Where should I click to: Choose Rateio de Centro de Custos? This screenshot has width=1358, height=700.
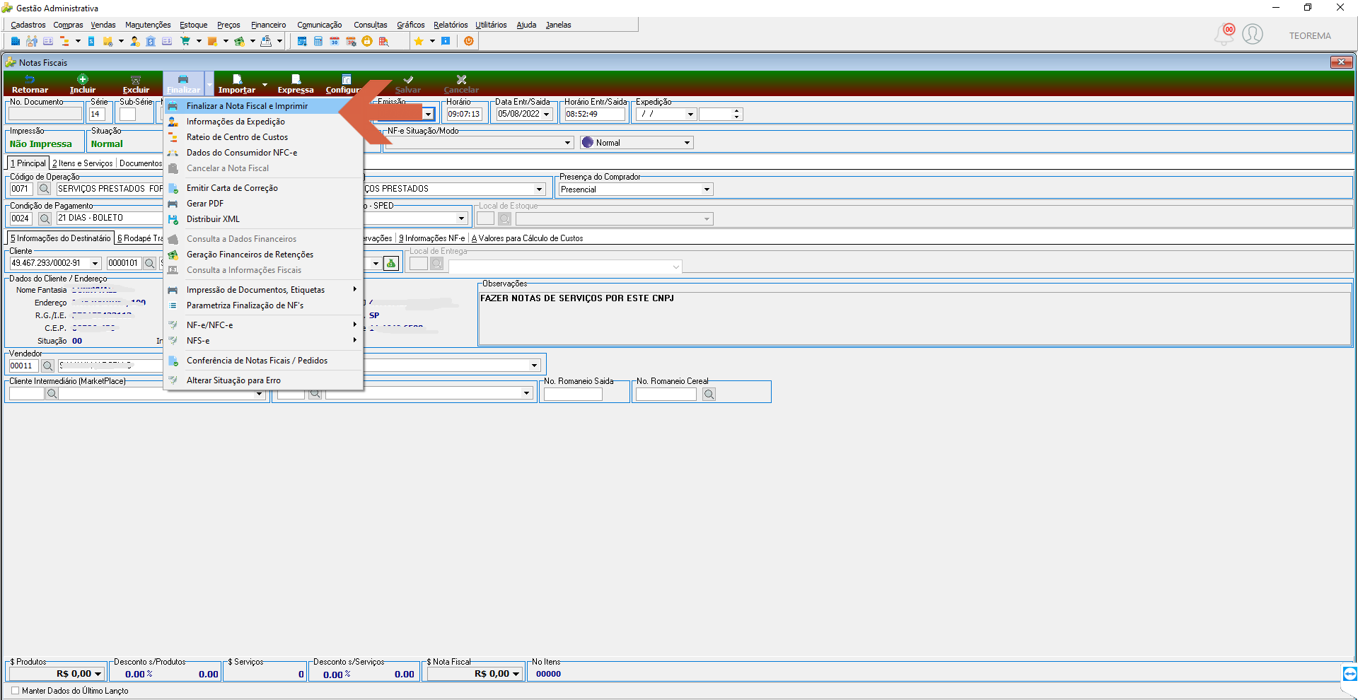coord(263,137)
